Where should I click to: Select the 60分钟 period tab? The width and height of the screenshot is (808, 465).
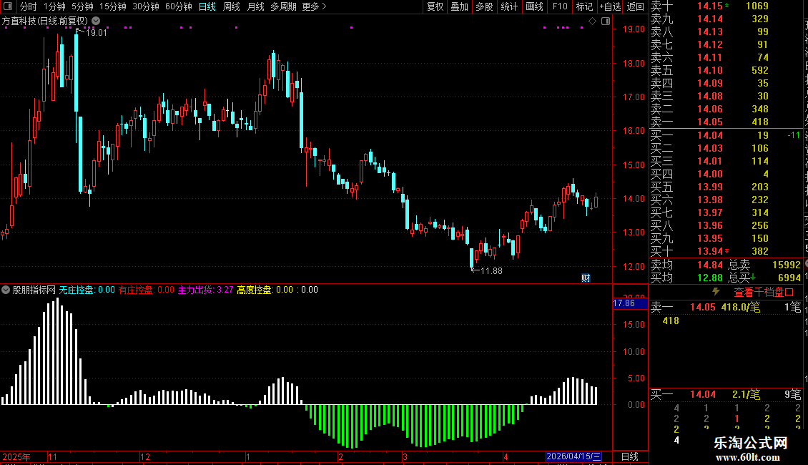(x=179, y=6)
